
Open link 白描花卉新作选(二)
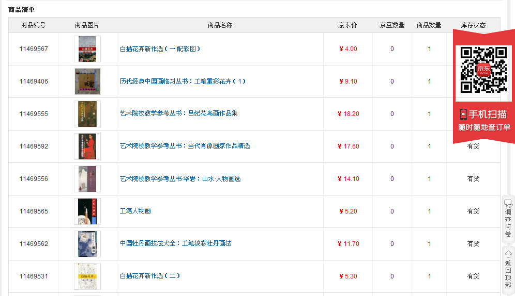point(150,276)
